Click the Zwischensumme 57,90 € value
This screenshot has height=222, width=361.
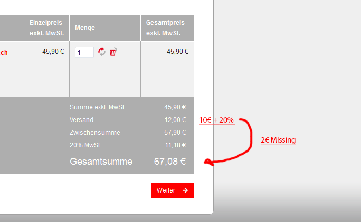(175, 133)
